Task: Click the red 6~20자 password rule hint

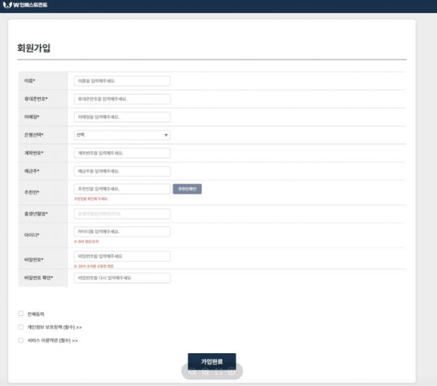Action: tap(94, 266)
